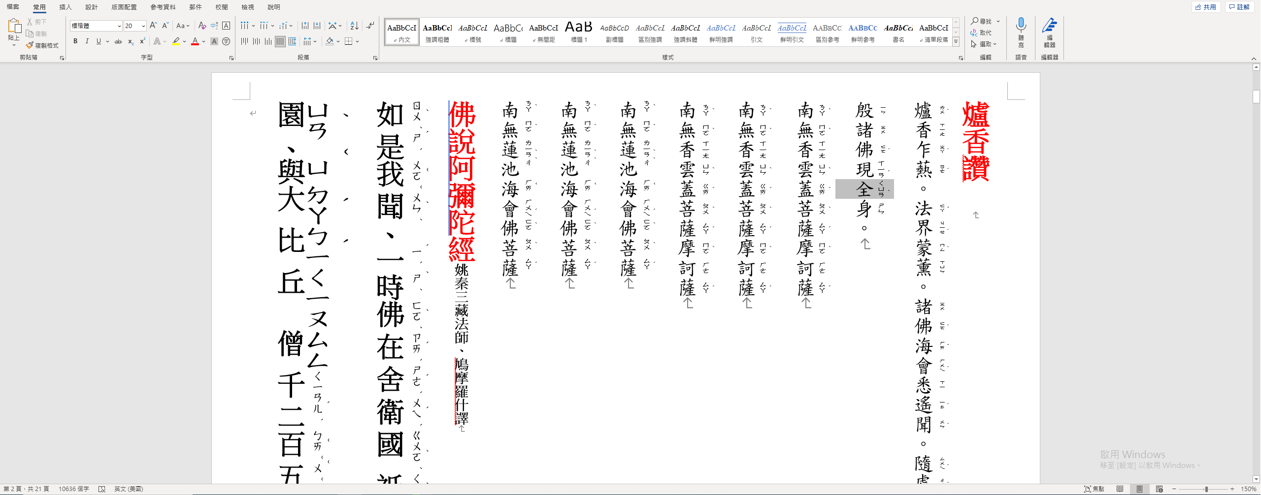The image size is (1261, 495).
Task: Insert enclosed character with circled 字 icon
Action: pyautogui.click(x=226, y=41)
